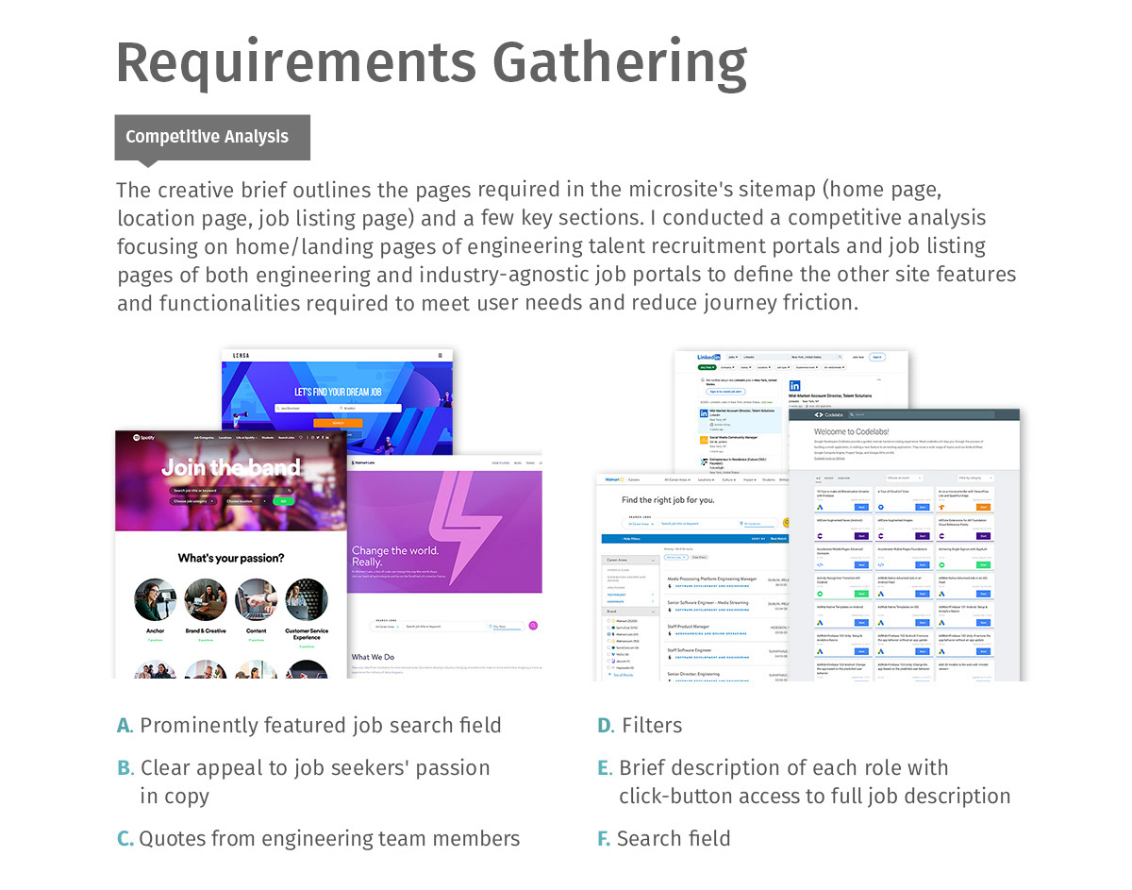Image resolution: width=1132 pixels, height=890 pixels.
Task: Open Locations menu in Walmart Careers nav
Action: click(706, 479)
